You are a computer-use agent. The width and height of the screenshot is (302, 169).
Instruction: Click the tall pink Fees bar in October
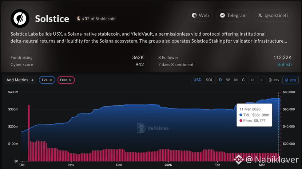coord(29,133)
